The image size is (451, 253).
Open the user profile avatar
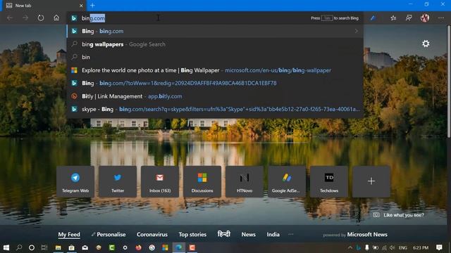[425, 18]
